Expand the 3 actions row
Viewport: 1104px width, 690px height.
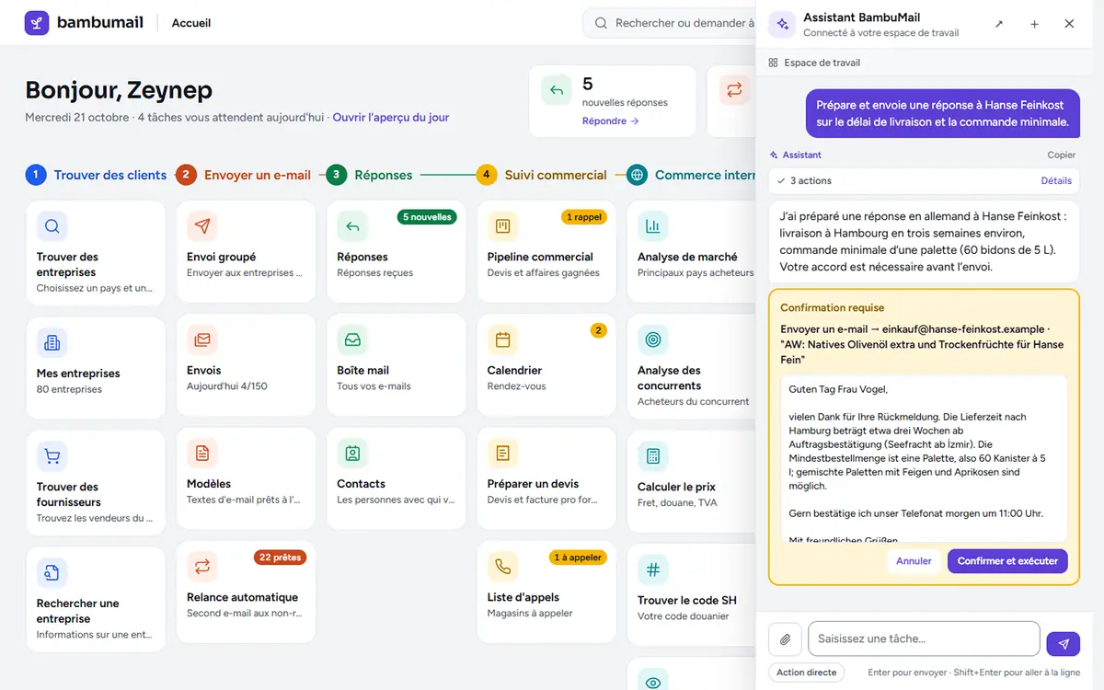pyautogui.click(x=924, y=180)
